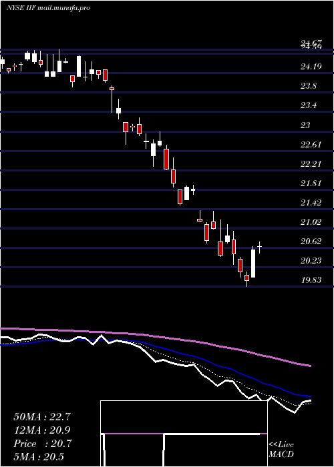Click the 23 price axis label

[306, 125]
